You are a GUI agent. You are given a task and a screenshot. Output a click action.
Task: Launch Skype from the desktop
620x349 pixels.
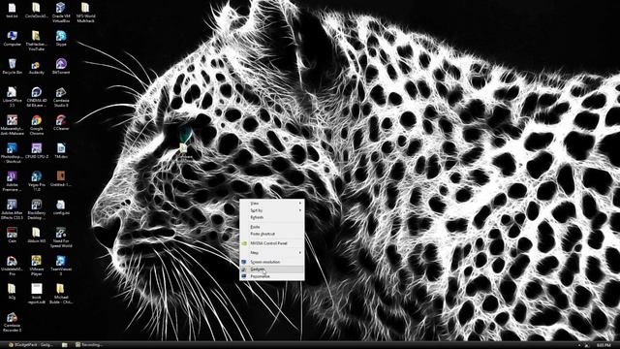tap(61, 39)
